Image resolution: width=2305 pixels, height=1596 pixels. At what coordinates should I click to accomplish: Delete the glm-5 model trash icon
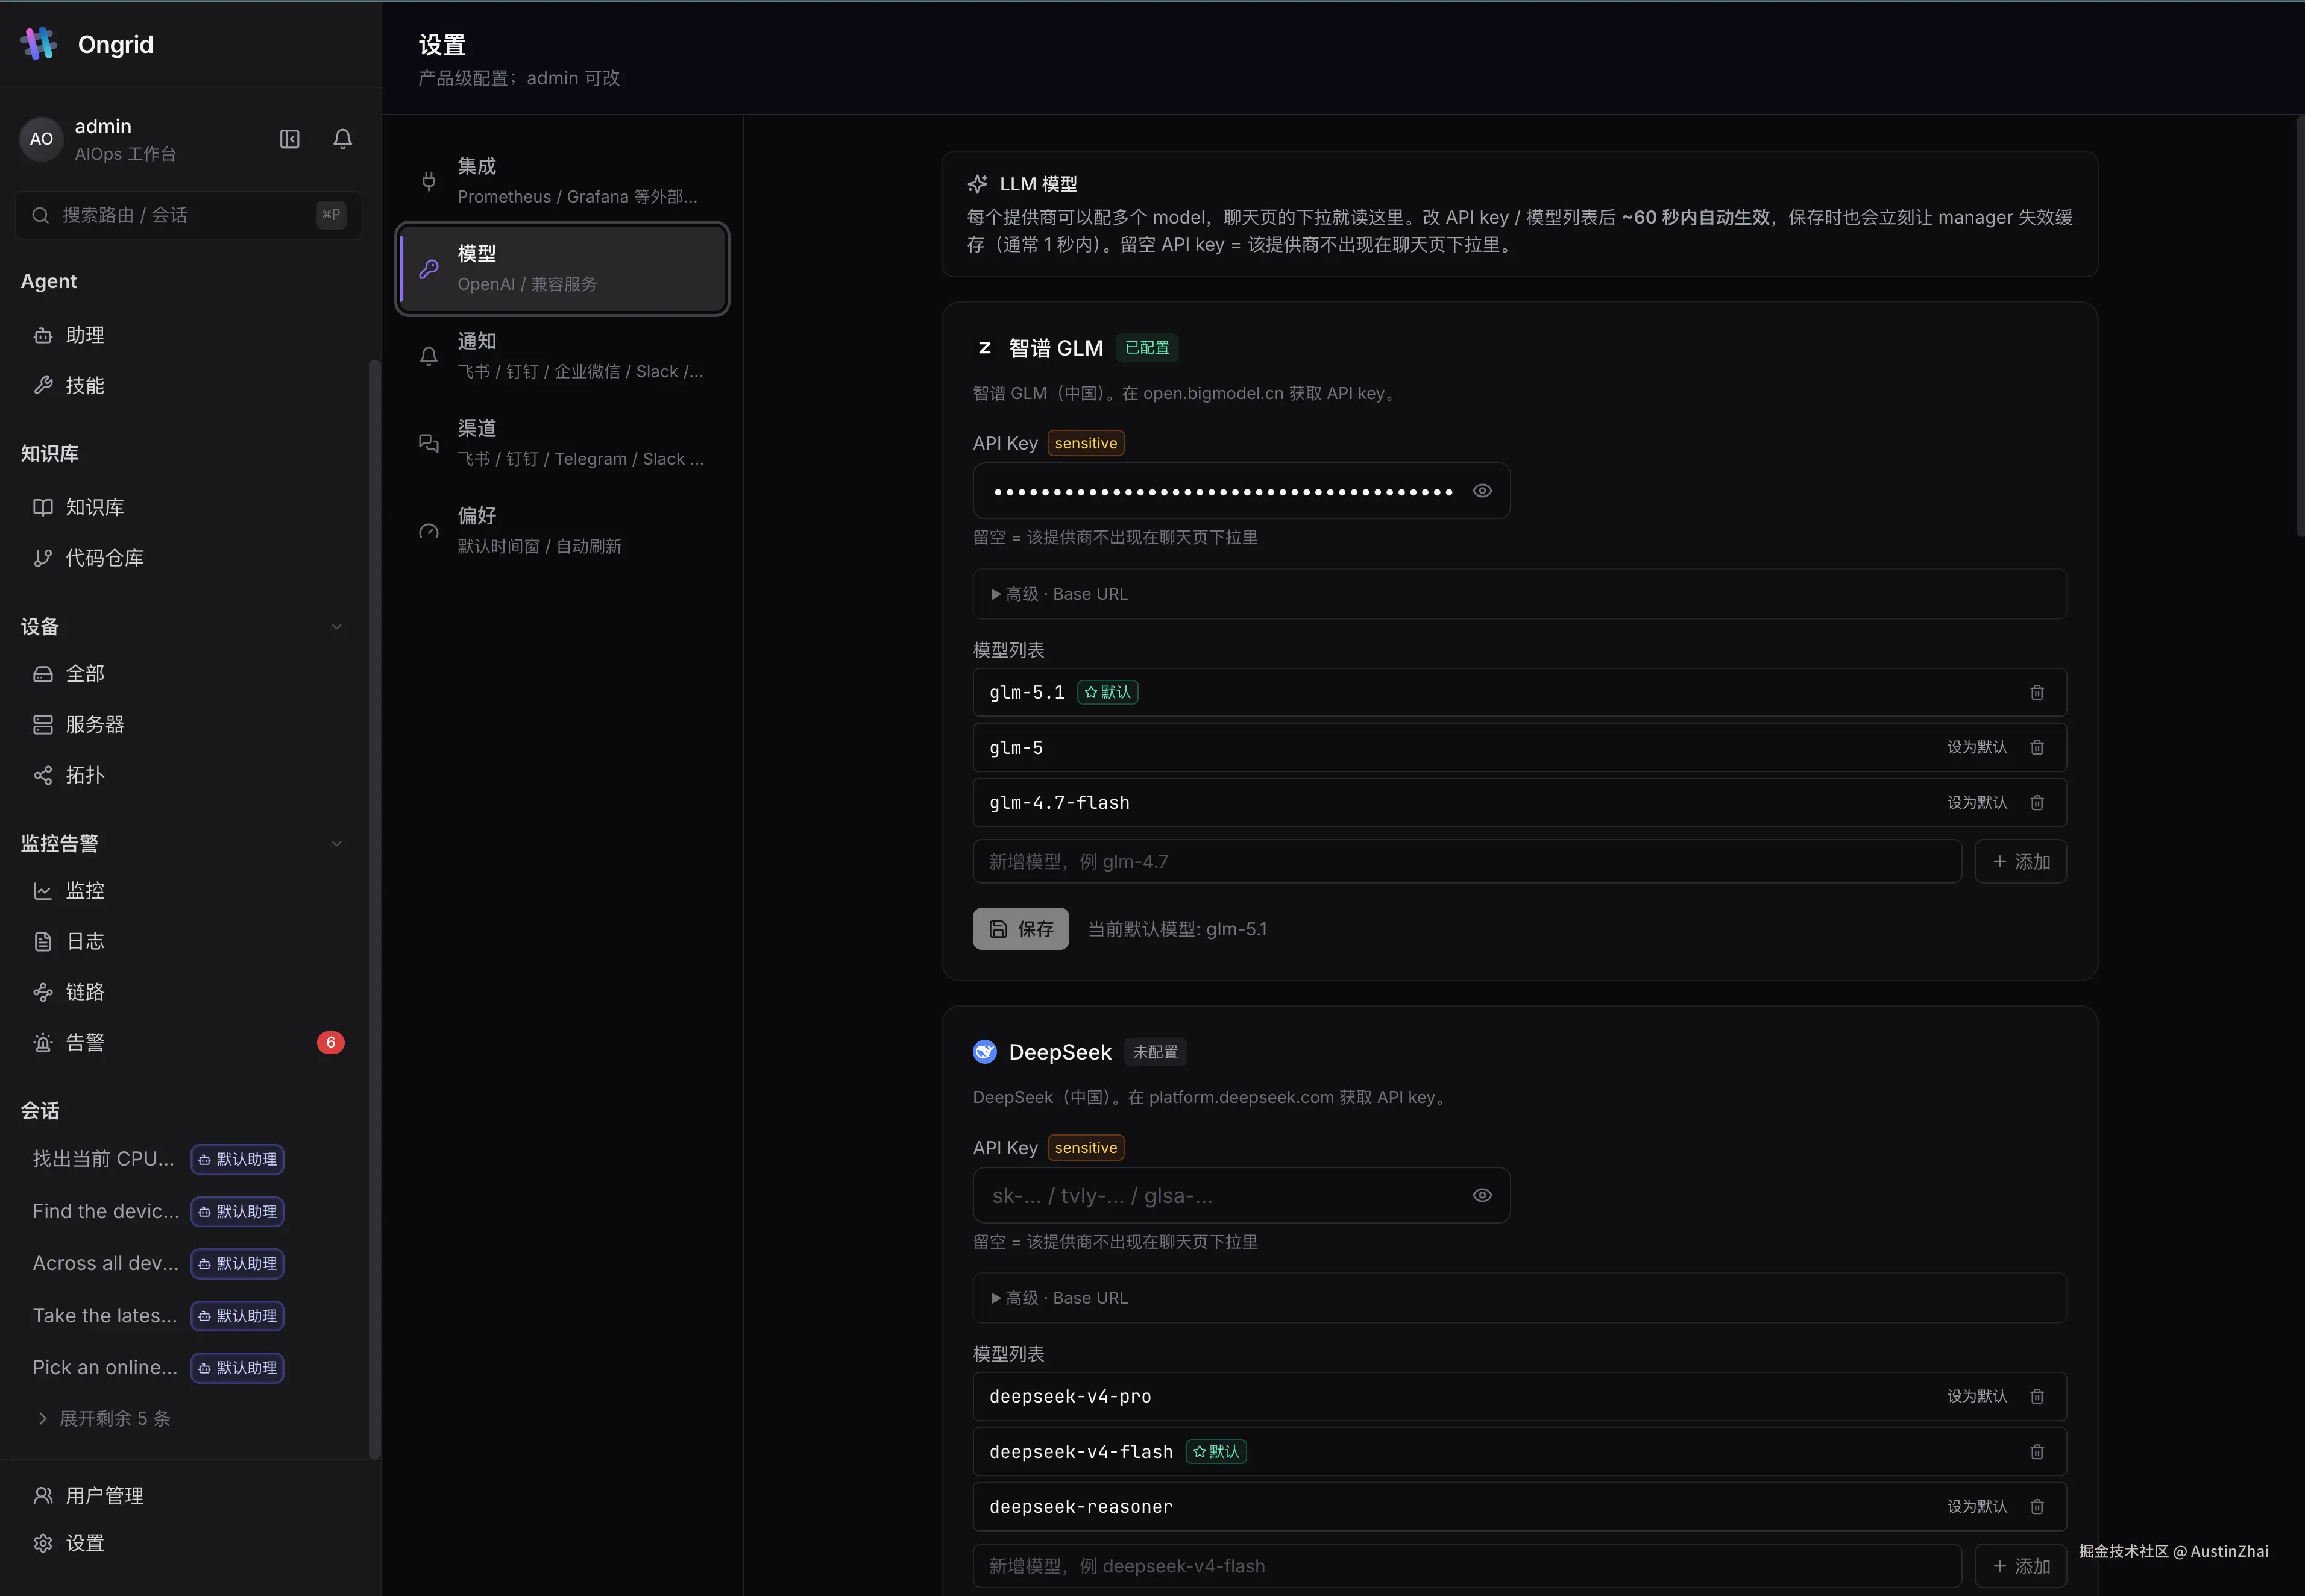point(2037,747)
